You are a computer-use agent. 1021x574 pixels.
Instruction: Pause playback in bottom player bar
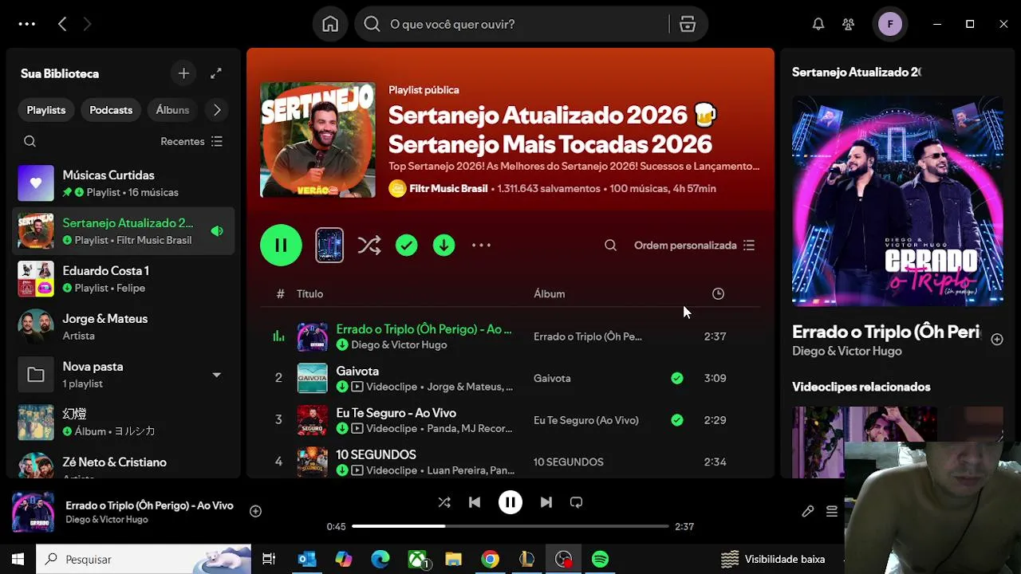[x=510, y=502]
